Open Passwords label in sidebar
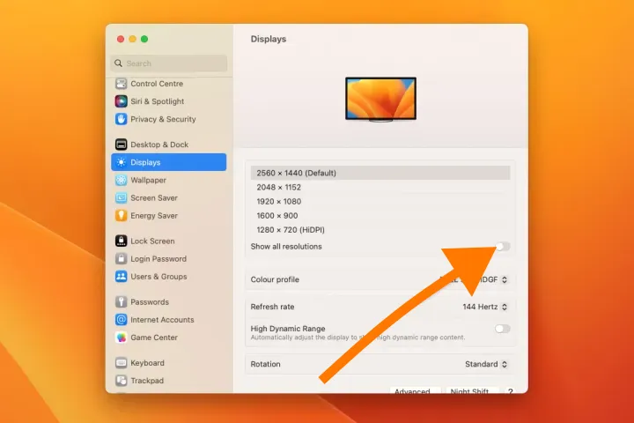634x423 pixels. 150,302
